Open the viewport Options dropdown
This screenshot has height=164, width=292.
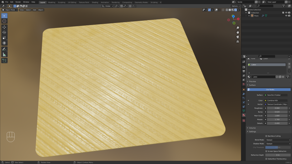235,6
